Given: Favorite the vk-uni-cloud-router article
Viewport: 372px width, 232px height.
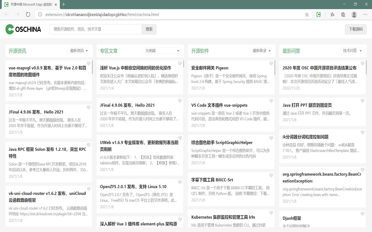Looking at the screenshot, I should coord(89,189).
